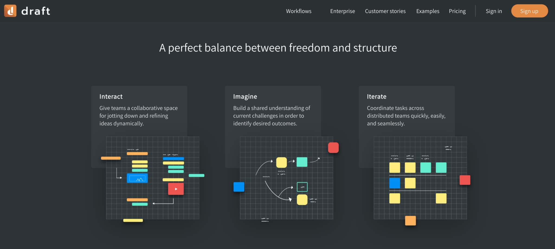
Task: Click the Imagine card heading
Action: click(x=245, y=96)
